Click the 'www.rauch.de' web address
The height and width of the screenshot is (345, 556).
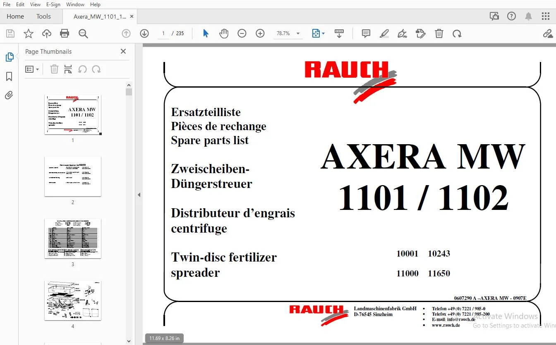[446, 325]
